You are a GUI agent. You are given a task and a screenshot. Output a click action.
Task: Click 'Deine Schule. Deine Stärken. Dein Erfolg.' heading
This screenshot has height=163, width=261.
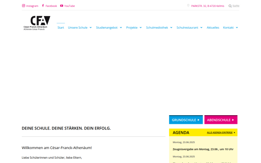[x=66, y=128]
